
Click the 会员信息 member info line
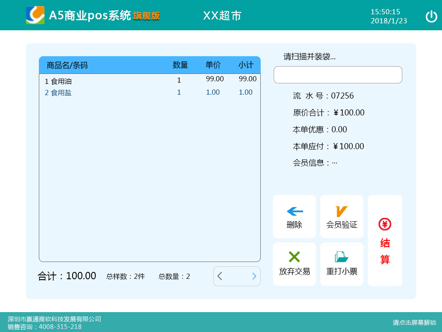315,163
